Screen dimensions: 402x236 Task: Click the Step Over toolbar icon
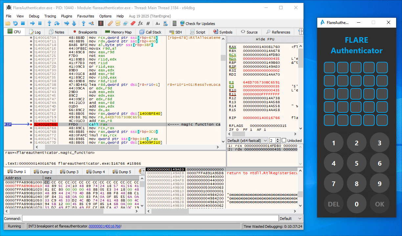coord(57,23)
